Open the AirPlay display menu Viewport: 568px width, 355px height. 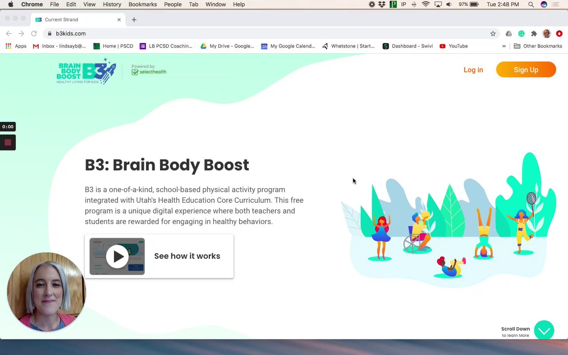coord(438,4)
